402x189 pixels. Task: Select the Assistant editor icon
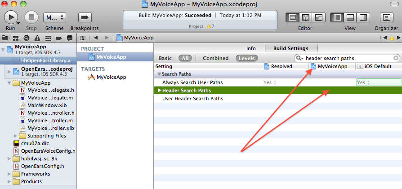click(x=306, y=17)
